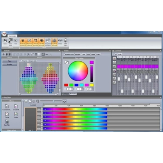Toggle the Channels window ribbon button
Image resolution: width=163 pixels, height=163 pixels.
[x=29, y=42]
